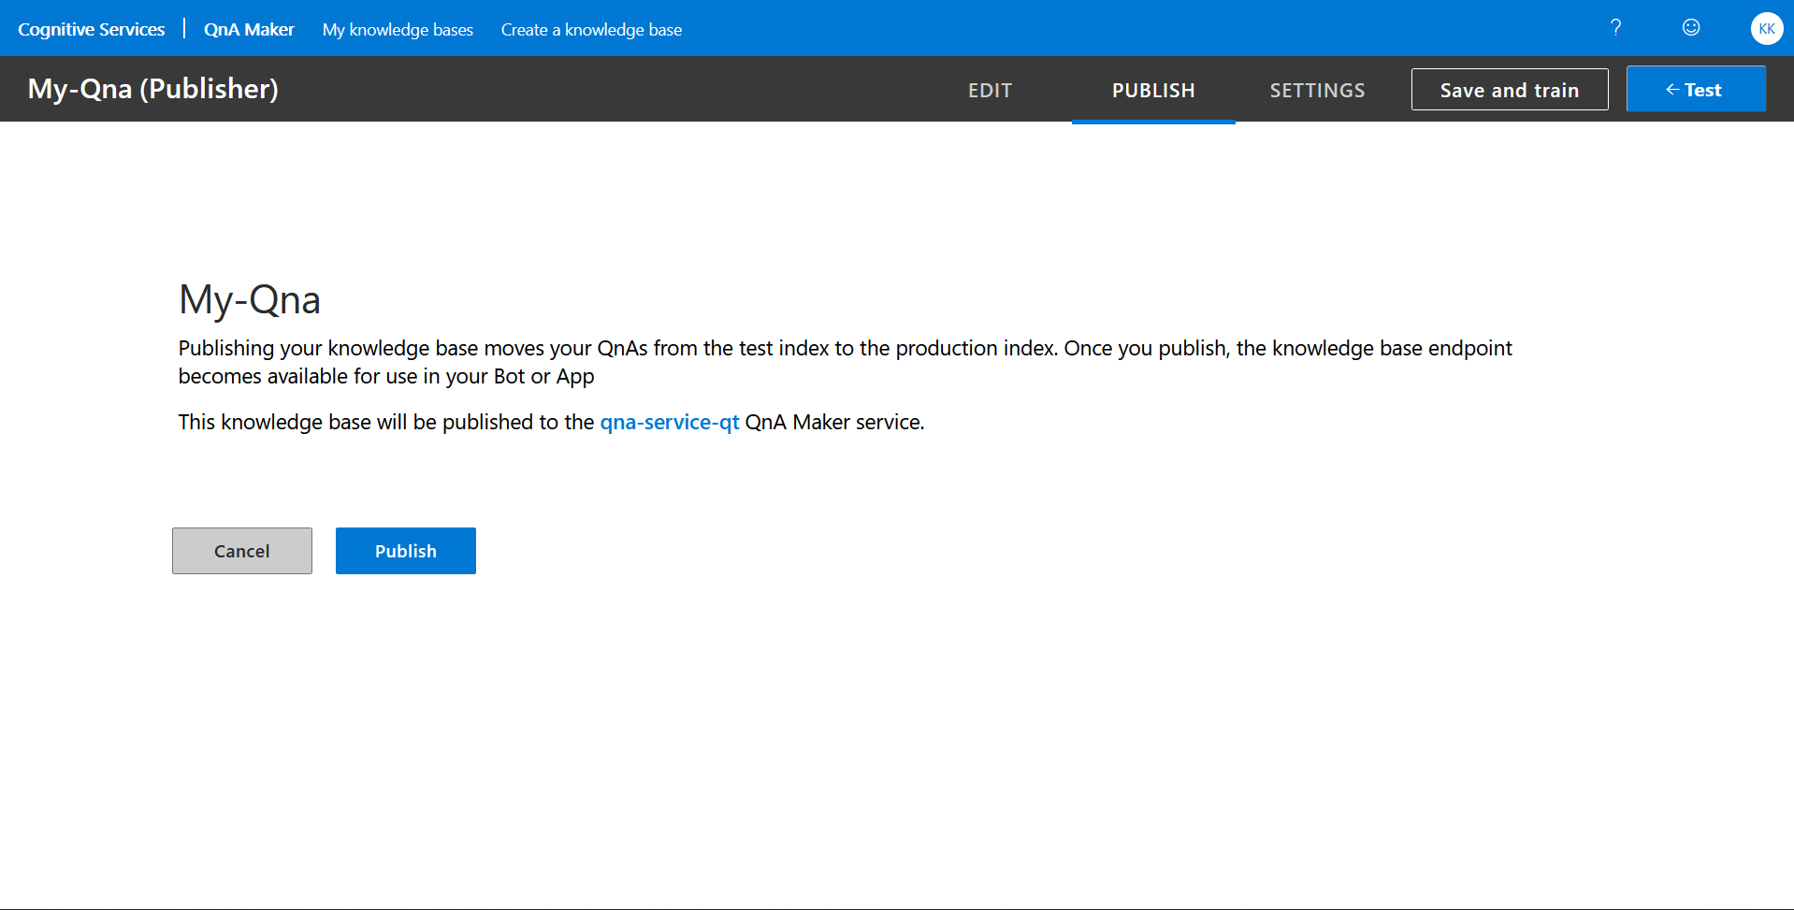Screen dimensions: 1794x910
Task: Switch to the SETTINGS tab
Action: pos(1317,90)
